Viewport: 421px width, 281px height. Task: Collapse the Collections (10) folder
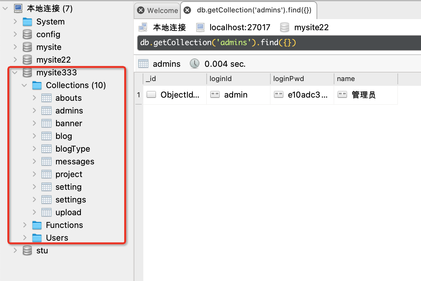pos(24,85)
